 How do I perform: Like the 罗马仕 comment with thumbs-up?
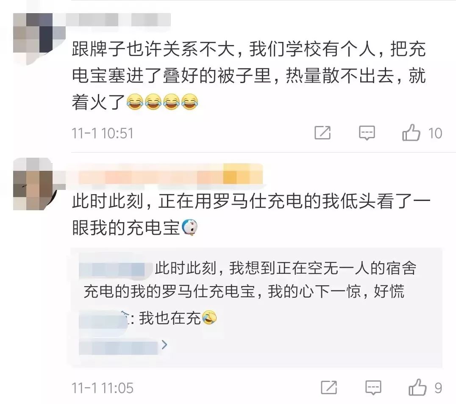pyautogui.click(x=417, y=387)
